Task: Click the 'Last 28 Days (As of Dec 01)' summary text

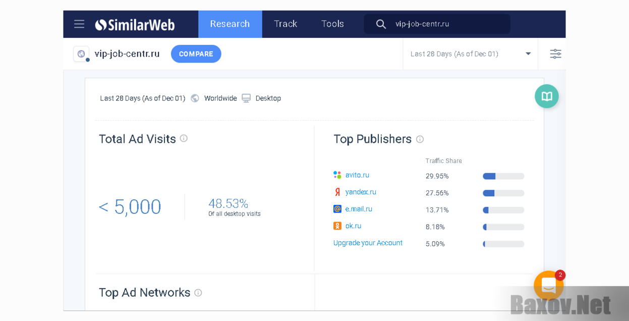Action: click(143, 98)
